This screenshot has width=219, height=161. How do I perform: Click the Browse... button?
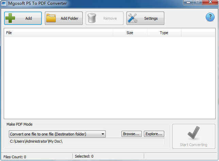131,134
